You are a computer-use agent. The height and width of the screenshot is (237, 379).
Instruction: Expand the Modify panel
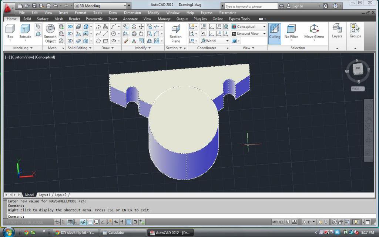[143, 48]
